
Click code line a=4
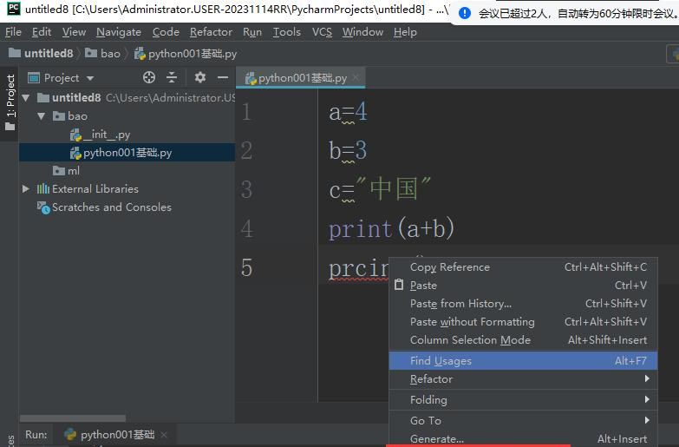point(348,112)
